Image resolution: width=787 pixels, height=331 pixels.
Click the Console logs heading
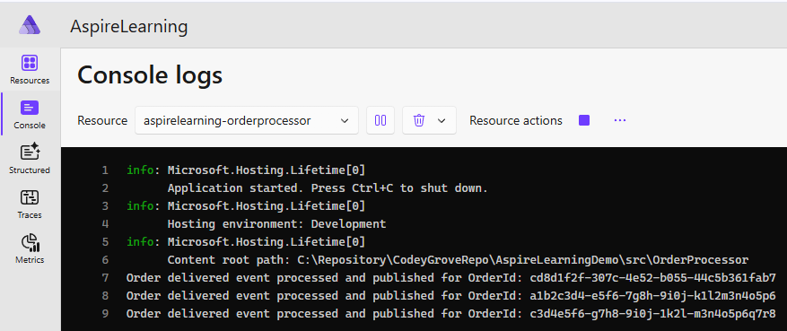pos(150,75)
